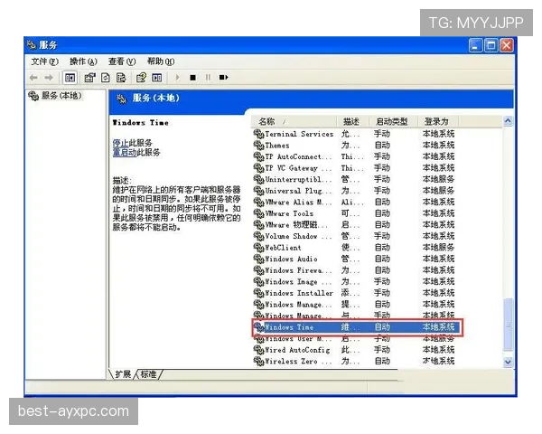Click the gear icon beside Windows Audio
Image resolution: width=542 pixels, height=434 pixels.
tap(258, 259)
